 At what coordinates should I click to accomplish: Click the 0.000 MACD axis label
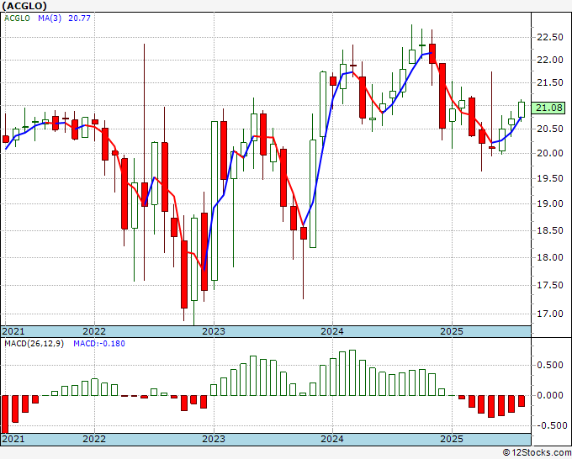point(550,395)
